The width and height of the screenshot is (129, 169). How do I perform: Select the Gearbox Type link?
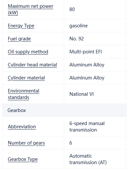tap(23, 159)
